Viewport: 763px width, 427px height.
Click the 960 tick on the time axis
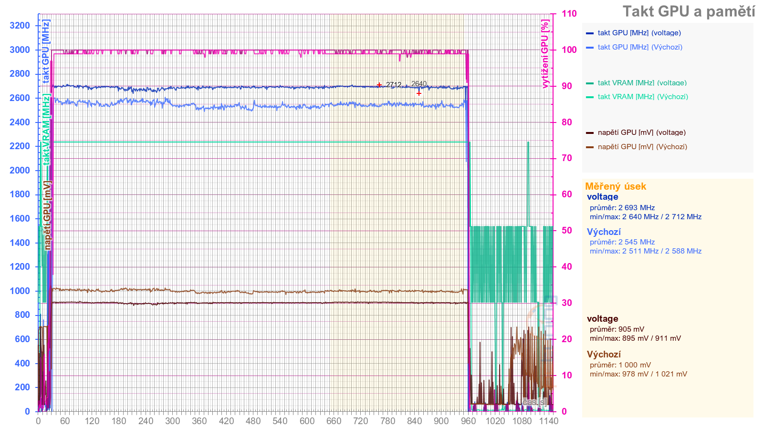[x=469, y=421]
